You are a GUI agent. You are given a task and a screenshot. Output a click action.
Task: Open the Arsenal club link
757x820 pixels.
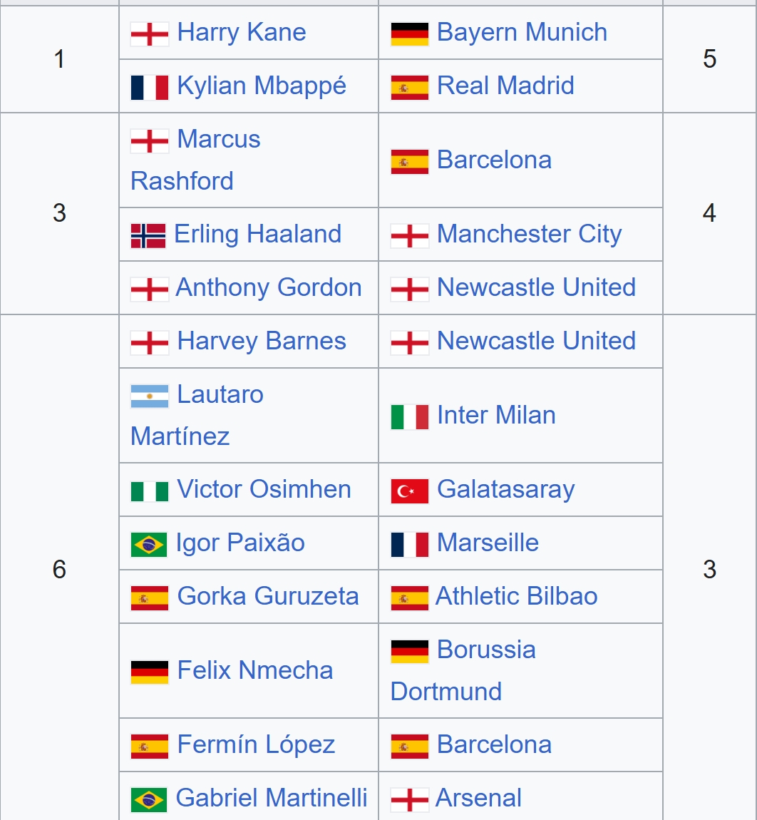(x=478, y=798)
